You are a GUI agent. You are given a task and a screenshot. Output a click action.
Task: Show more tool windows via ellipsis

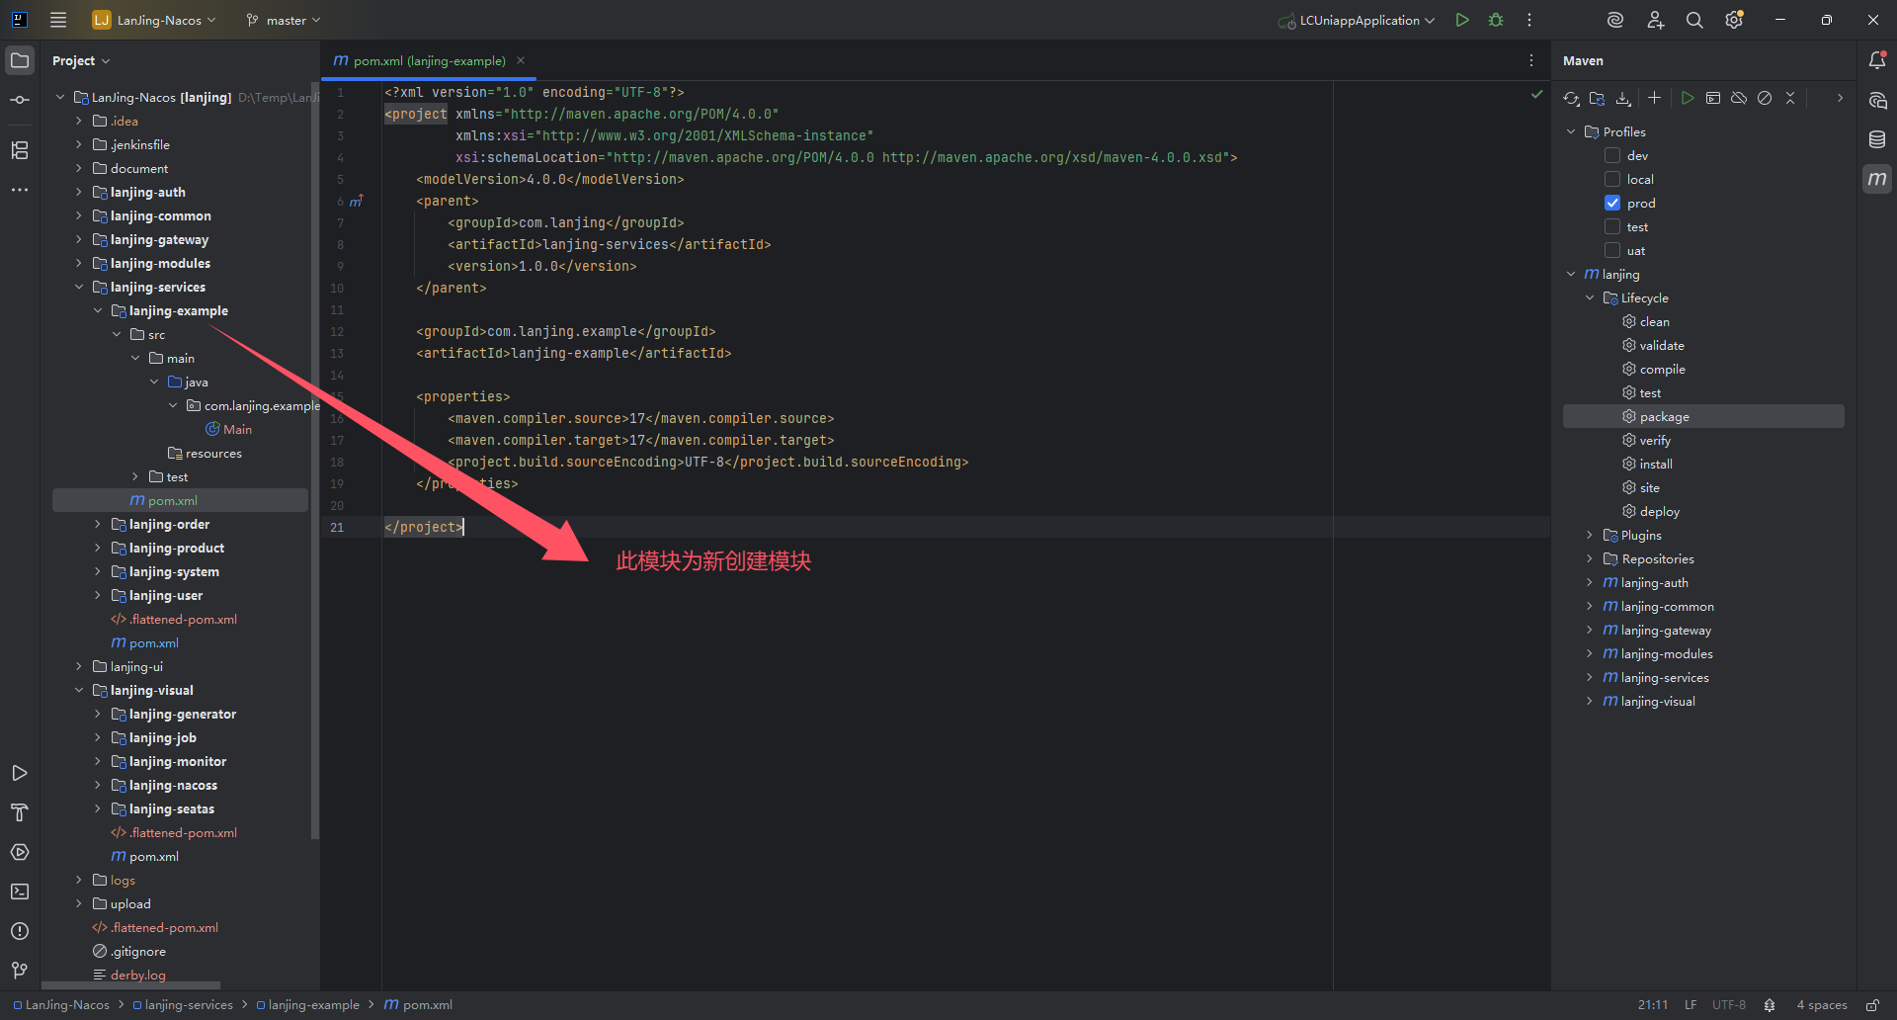point(20,190)
